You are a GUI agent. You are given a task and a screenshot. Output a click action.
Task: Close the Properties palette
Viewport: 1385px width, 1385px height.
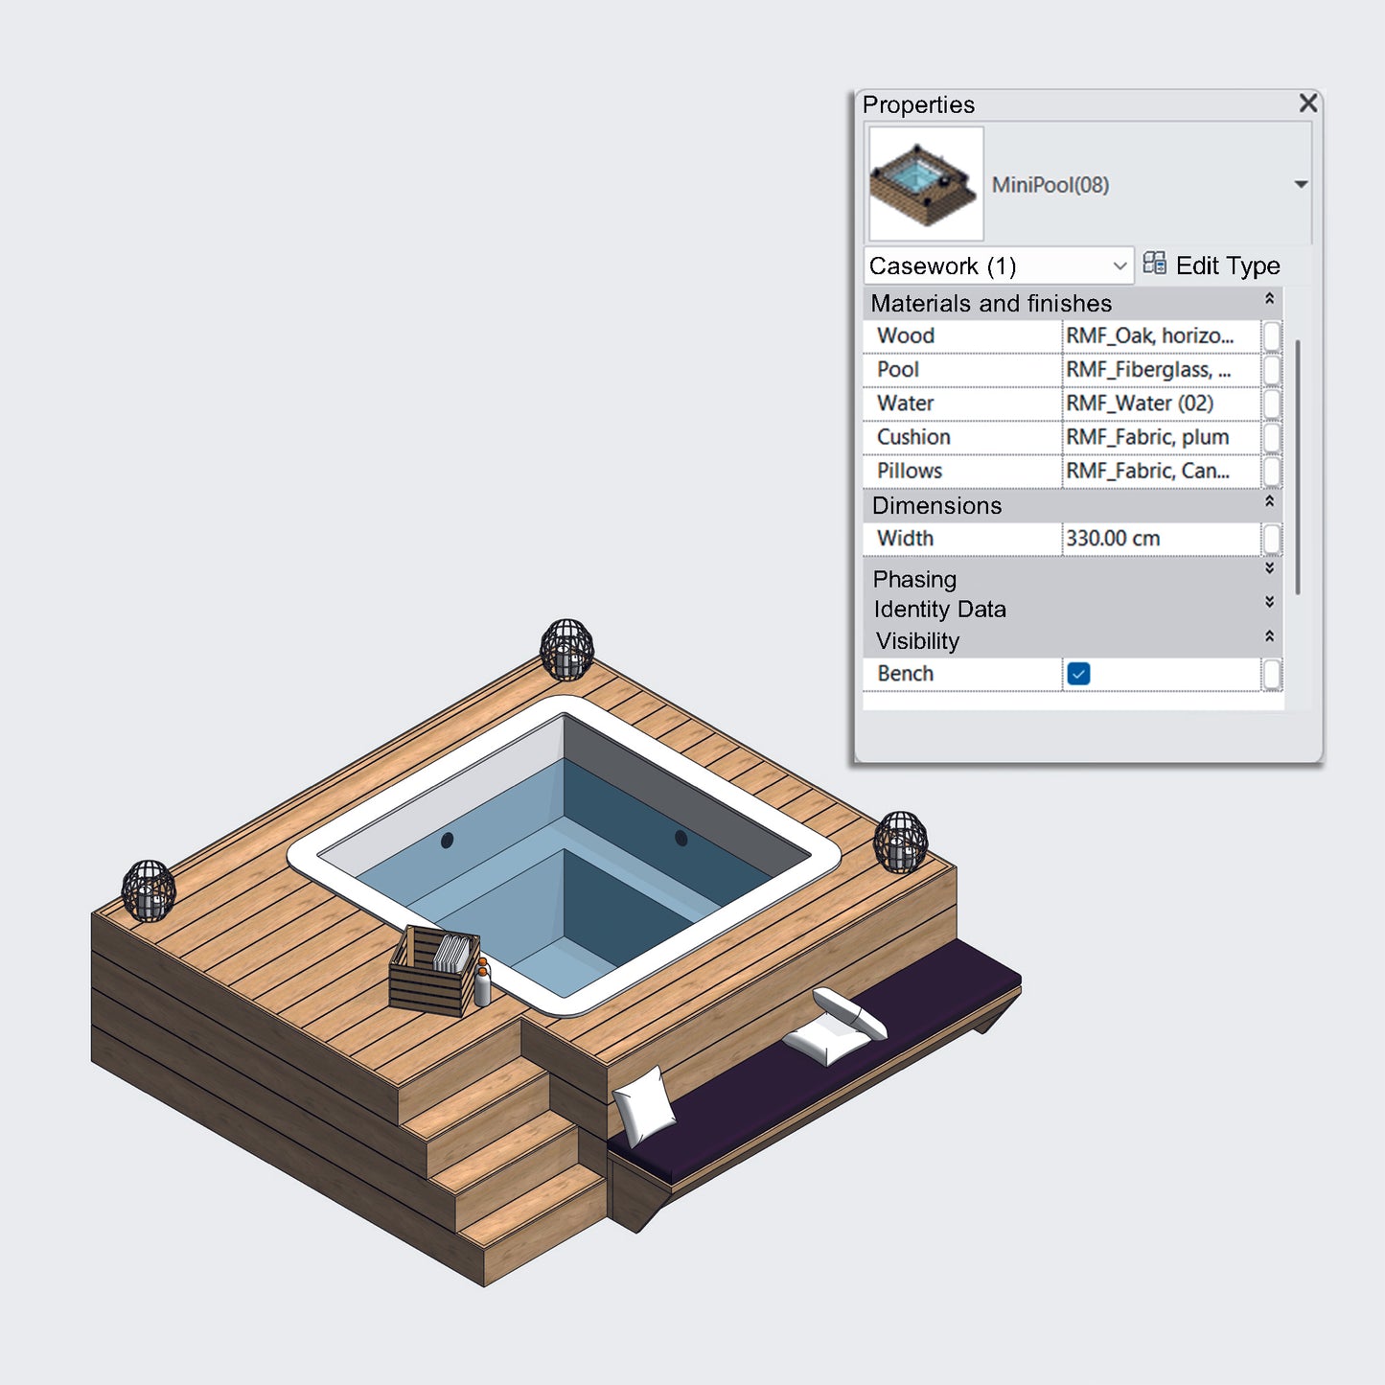tap(1308, 104)
